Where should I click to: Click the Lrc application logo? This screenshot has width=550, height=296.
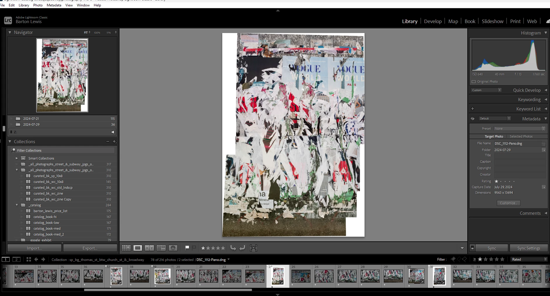coord(8,20)
